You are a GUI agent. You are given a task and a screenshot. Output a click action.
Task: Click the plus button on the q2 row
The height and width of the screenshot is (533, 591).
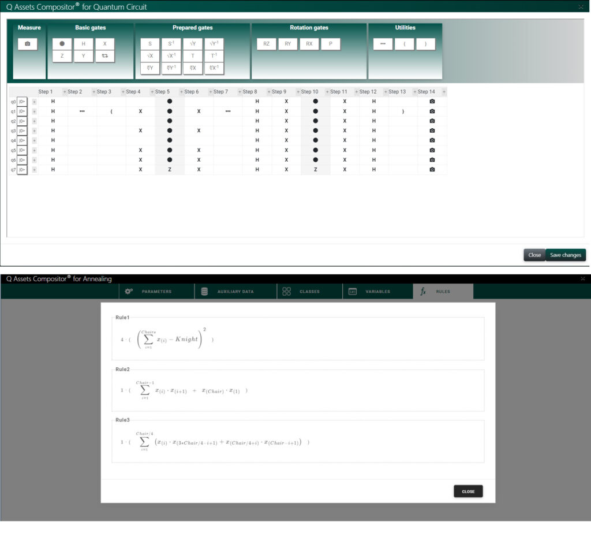click(x=34, y=121)
